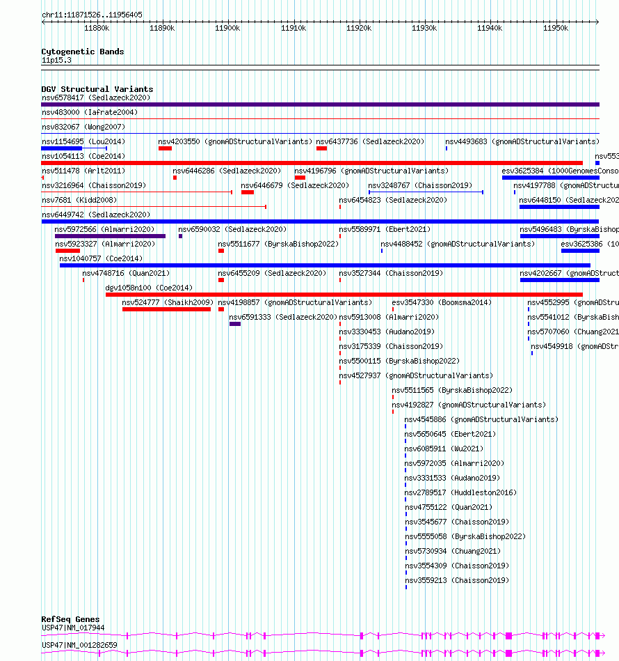Open the USP47|NM_001282659 gene label
Viewport: 619px width, 661px height.
coord(79,646)
